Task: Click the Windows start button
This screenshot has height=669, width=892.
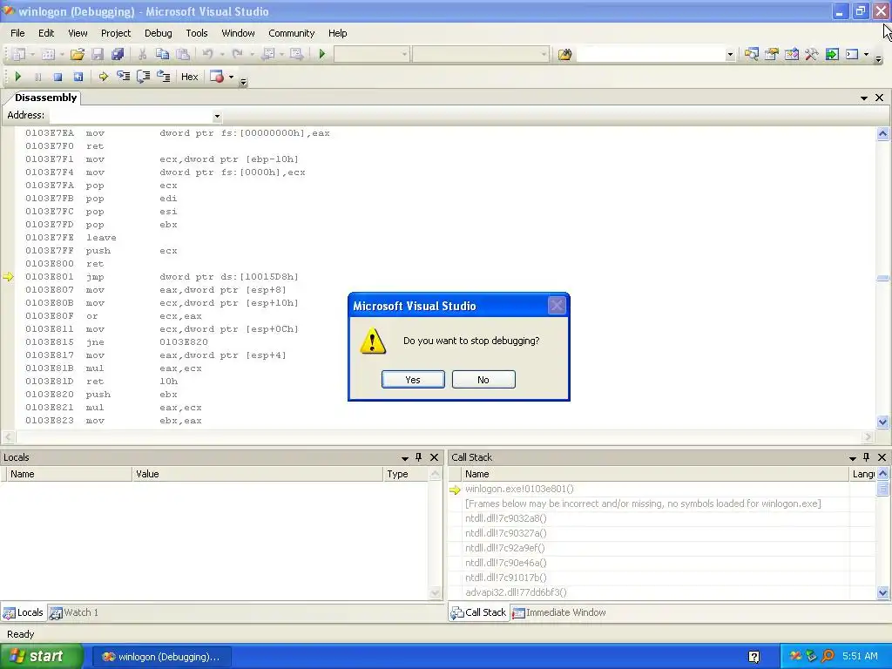Action: click(42, 656)
